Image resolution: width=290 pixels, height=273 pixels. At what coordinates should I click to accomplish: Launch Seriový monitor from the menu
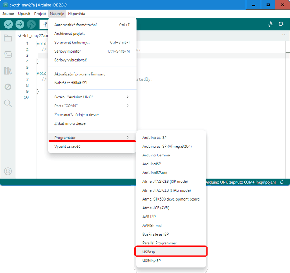[92, 51]
